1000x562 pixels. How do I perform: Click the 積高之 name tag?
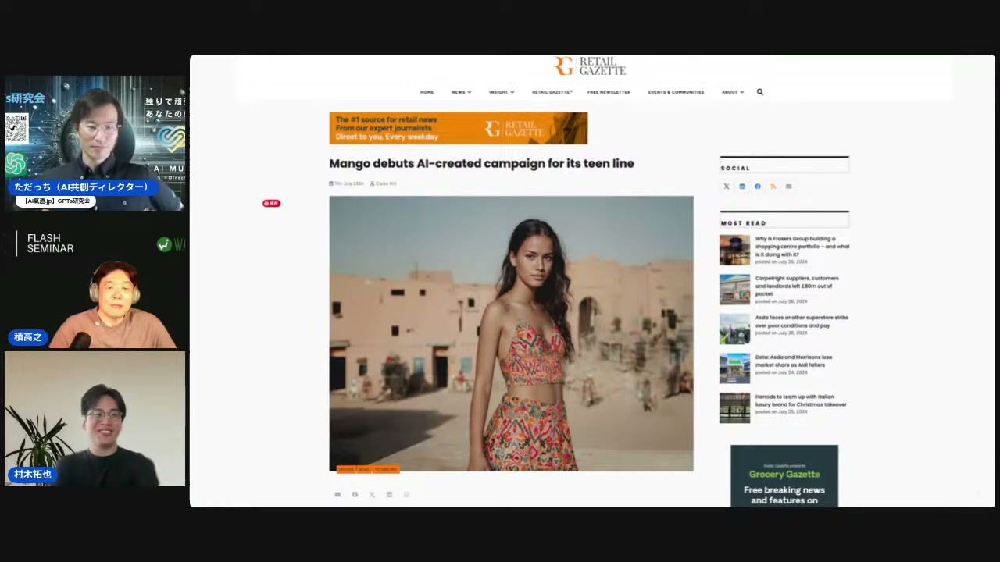pyautogui.click(x=28, y=337)
